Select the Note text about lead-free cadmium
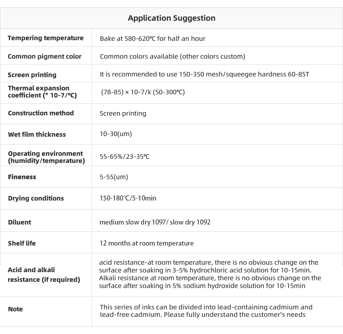This screenshot has width=343, height=334. 206,311
